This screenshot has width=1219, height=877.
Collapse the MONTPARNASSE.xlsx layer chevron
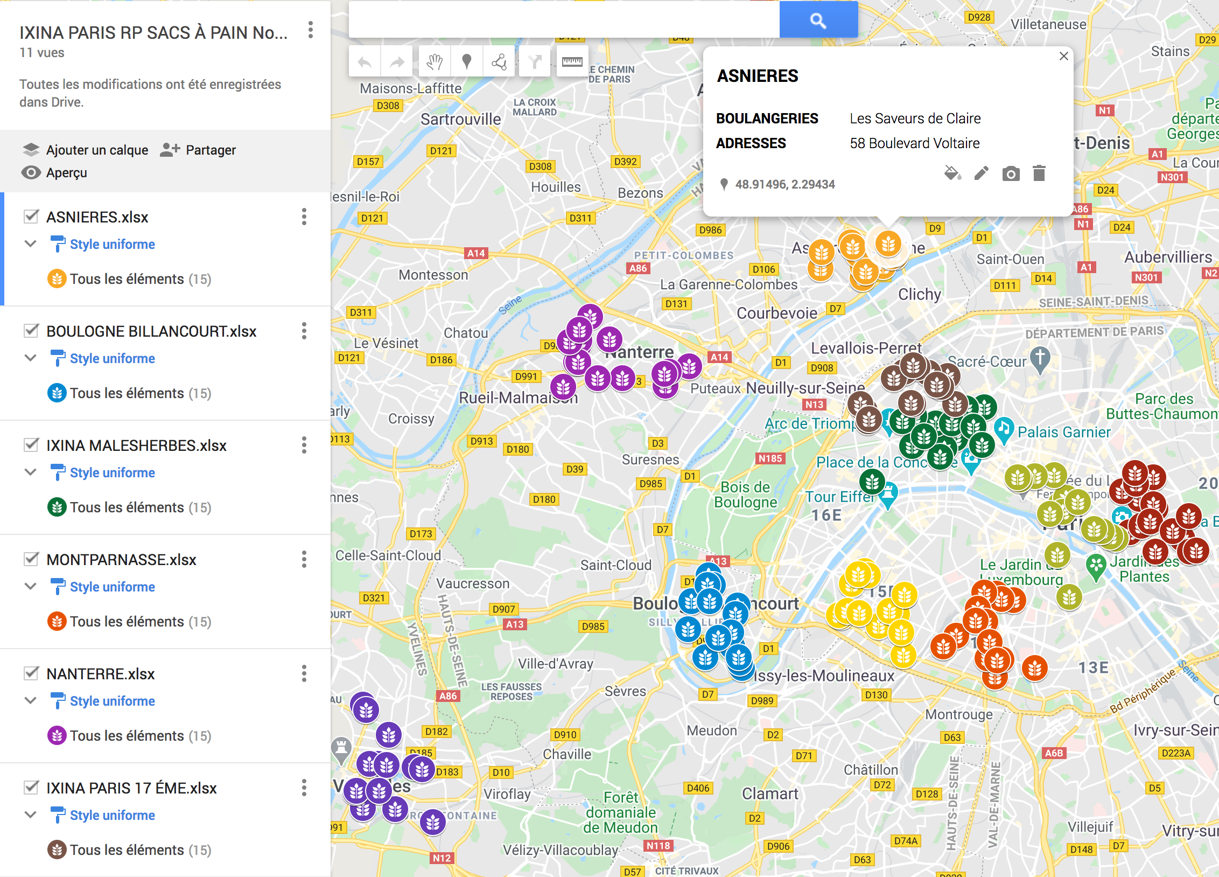click(x=31, y=586)
